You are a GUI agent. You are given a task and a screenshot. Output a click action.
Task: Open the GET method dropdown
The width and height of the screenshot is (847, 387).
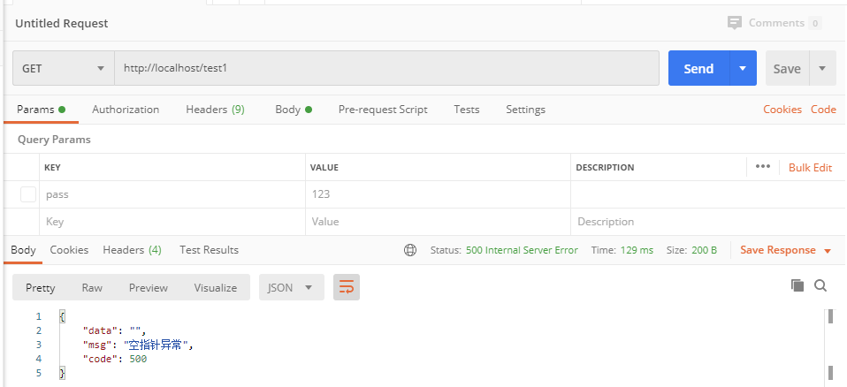pyautogui.click(x=63, y=69)
